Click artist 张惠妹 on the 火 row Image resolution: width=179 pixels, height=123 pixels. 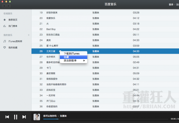click(x=96, y=24)
